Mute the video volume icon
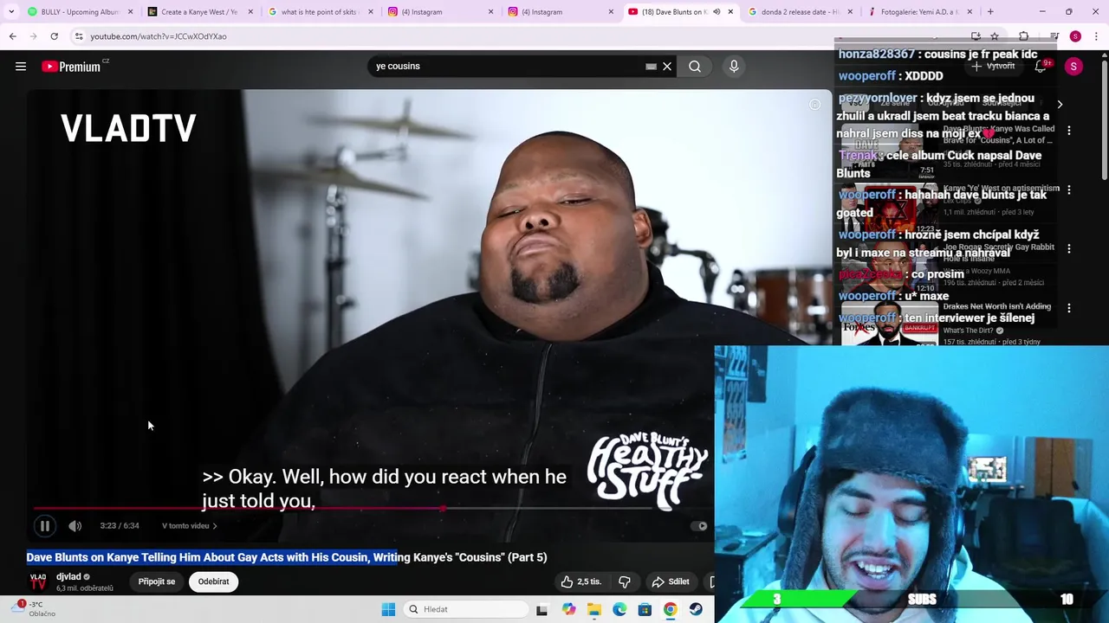This screenshot has height=623, width=1109. click(75, 525)
